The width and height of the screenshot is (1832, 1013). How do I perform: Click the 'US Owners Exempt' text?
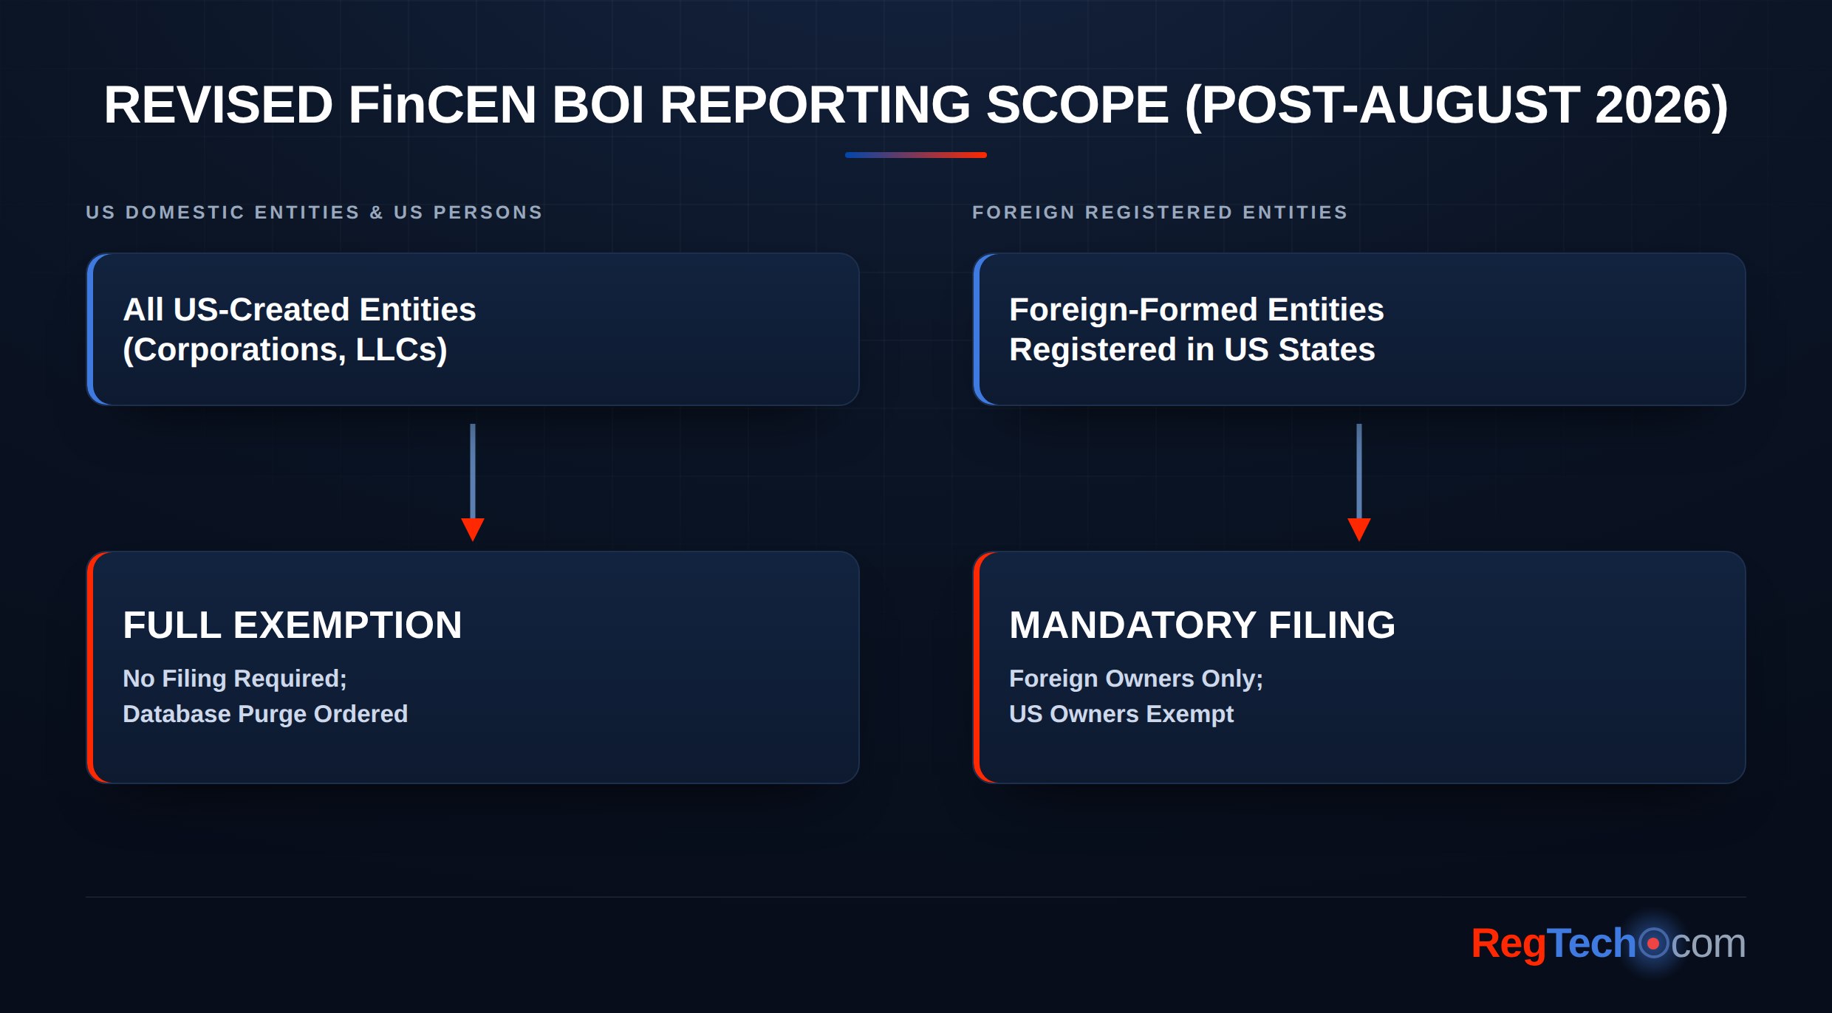tap(1121, 714)
